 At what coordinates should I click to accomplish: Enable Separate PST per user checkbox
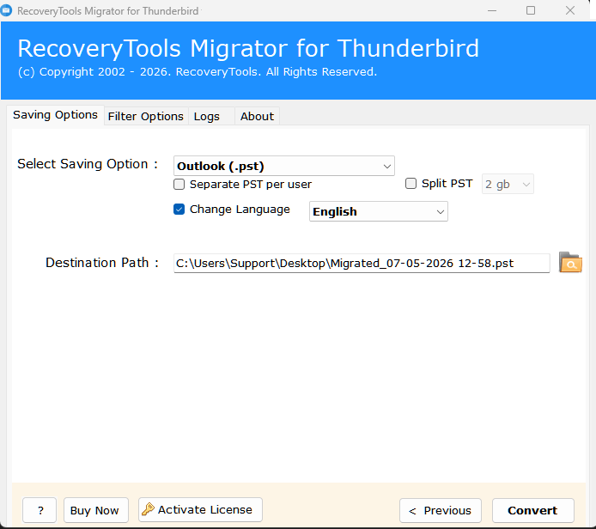pos(179,185)
